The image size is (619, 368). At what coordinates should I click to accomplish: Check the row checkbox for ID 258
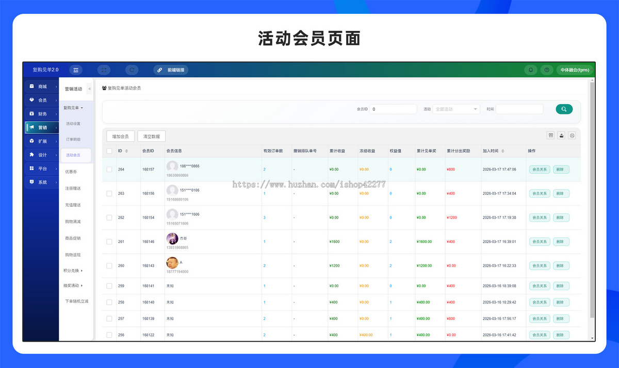(x=109, y=303)
